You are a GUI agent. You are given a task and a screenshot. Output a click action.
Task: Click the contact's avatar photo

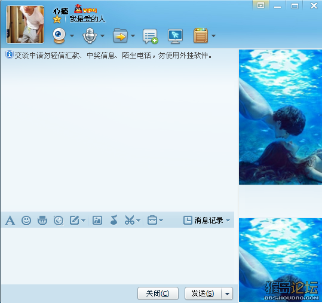coord(25,25)
